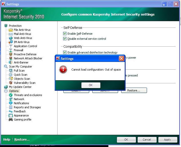
Task: Select Network entry under Options
Action: click(x=19, y=99)
